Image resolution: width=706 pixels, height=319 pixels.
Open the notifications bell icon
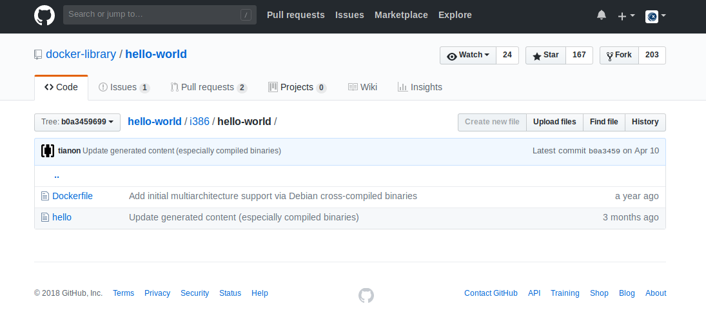[x=602, y=15]
